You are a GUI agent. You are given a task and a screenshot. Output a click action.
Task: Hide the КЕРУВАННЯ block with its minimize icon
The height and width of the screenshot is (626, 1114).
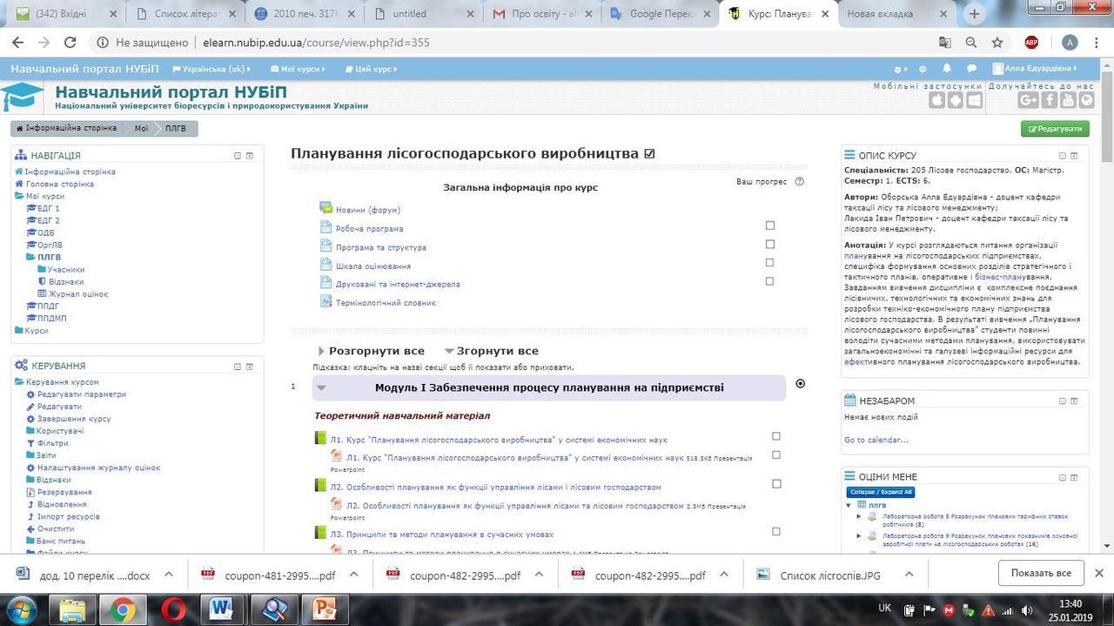[237, 367]
